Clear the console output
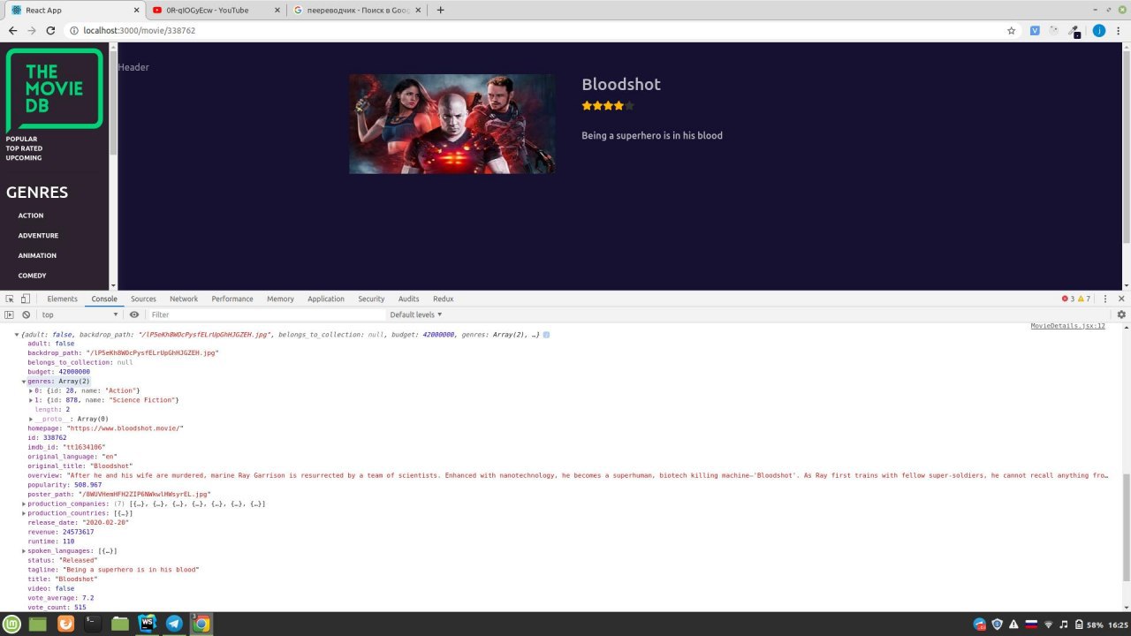This screenshot has height=636, width=1131. 27,314
